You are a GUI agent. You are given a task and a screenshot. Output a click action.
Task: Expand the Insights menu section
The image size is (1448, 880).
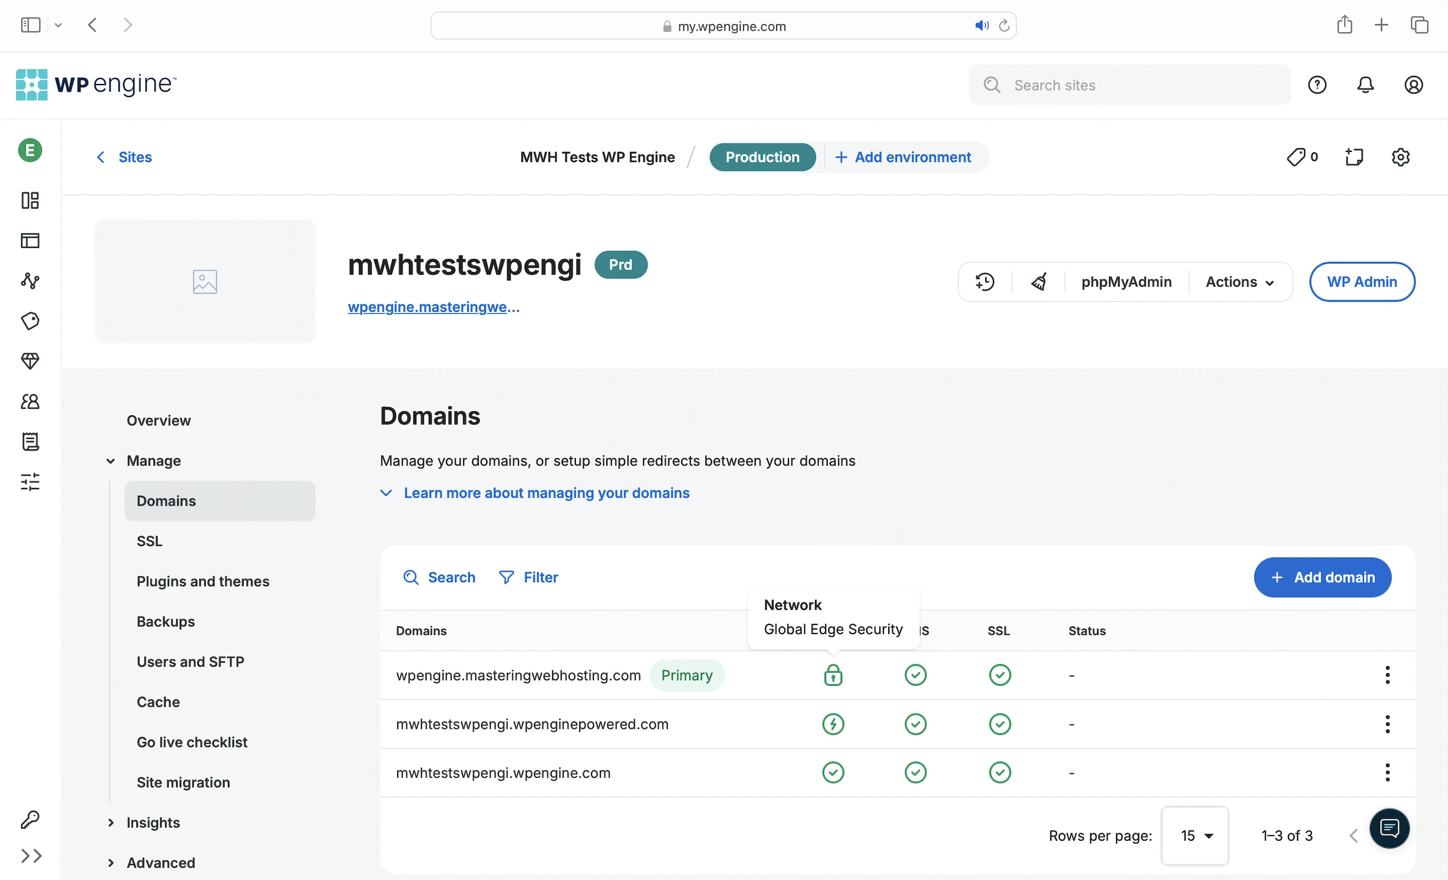[x=153, y=822]
